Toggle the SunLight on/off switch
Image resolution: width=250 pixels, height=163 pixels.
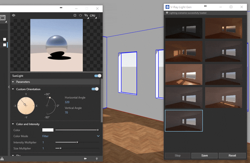click(98, 76)
